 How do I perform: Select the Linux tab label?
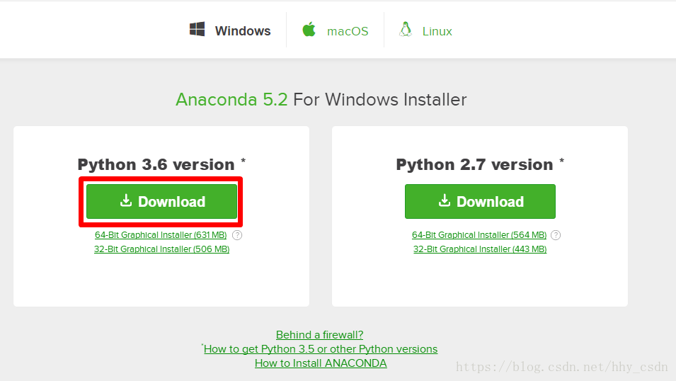437,31
